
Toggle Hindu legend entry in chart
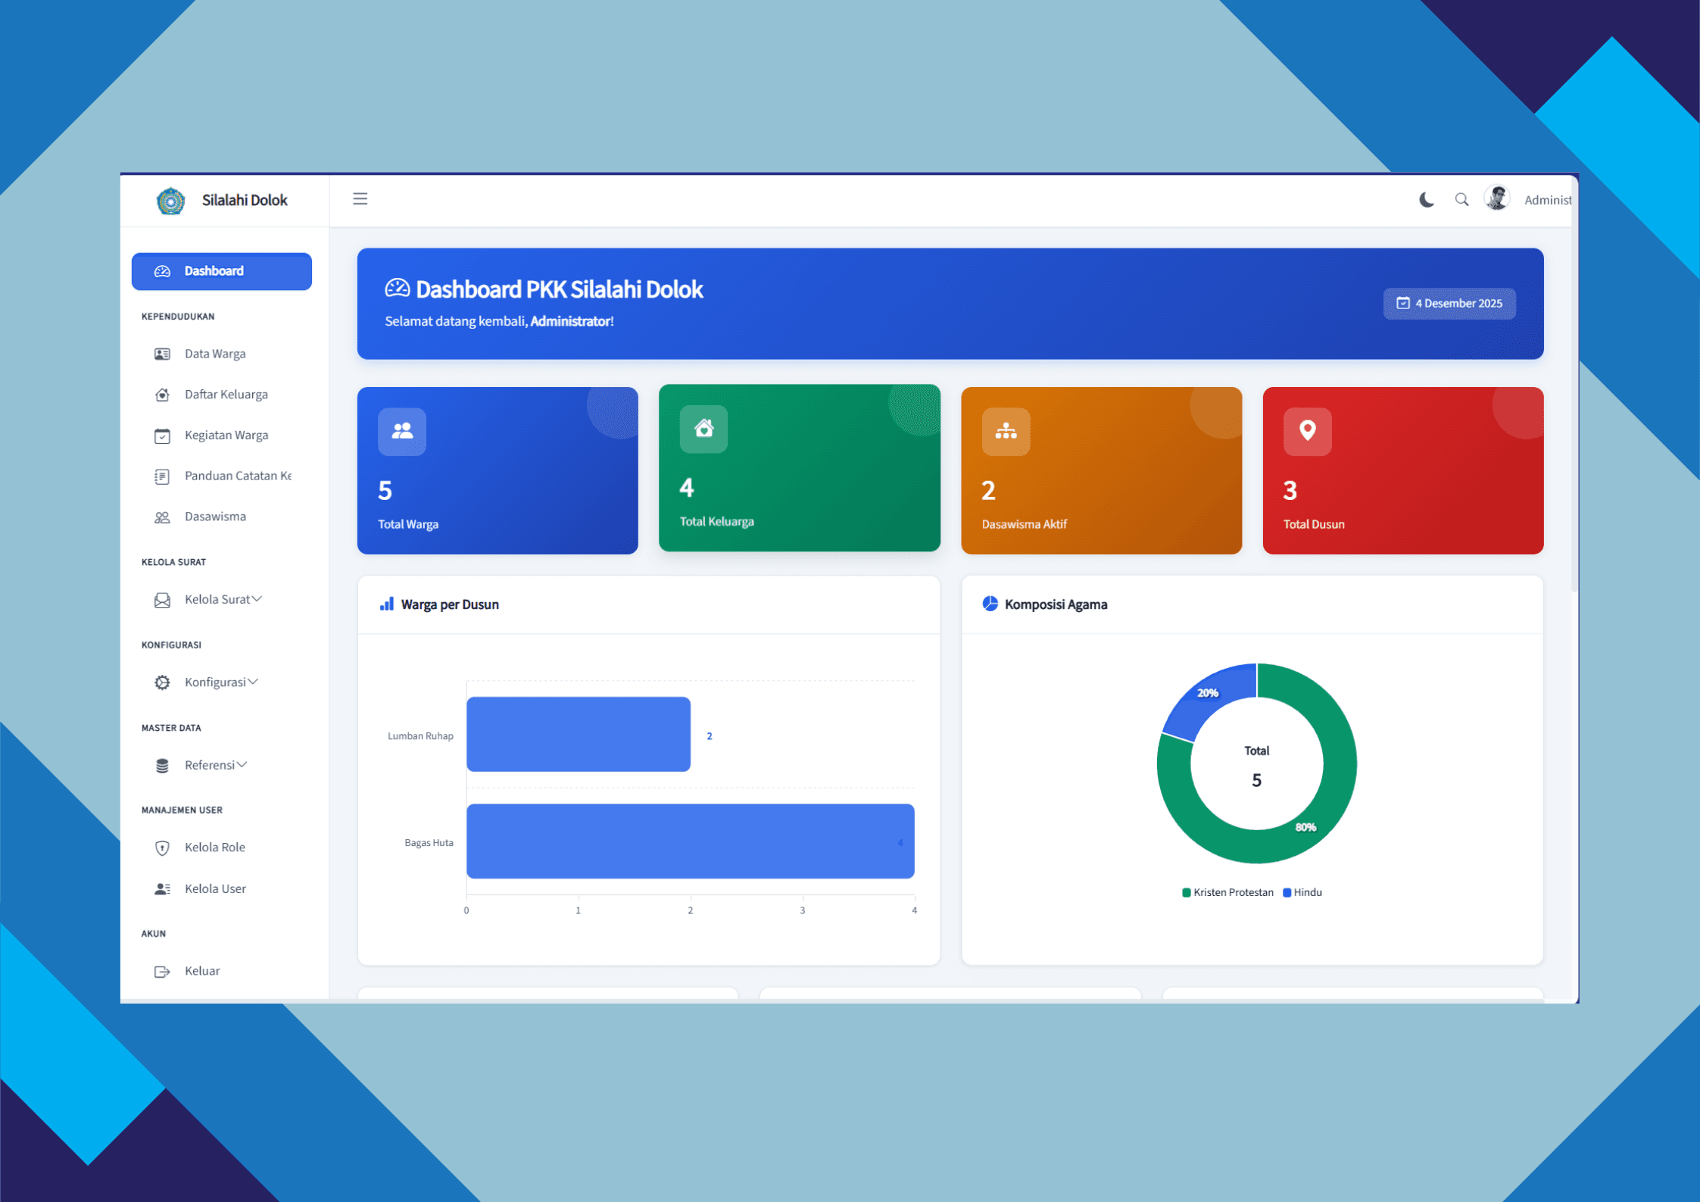(1302, 892)
